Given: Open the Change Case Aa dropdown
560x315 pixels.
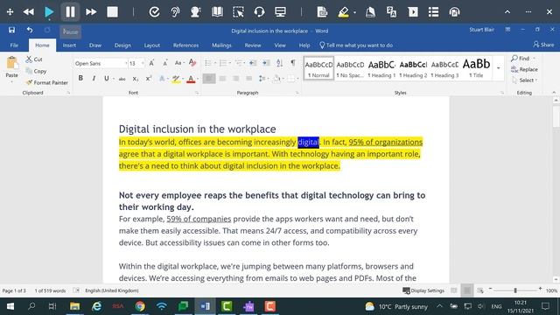Looking at the screenshot, I should tap(178, 63).
